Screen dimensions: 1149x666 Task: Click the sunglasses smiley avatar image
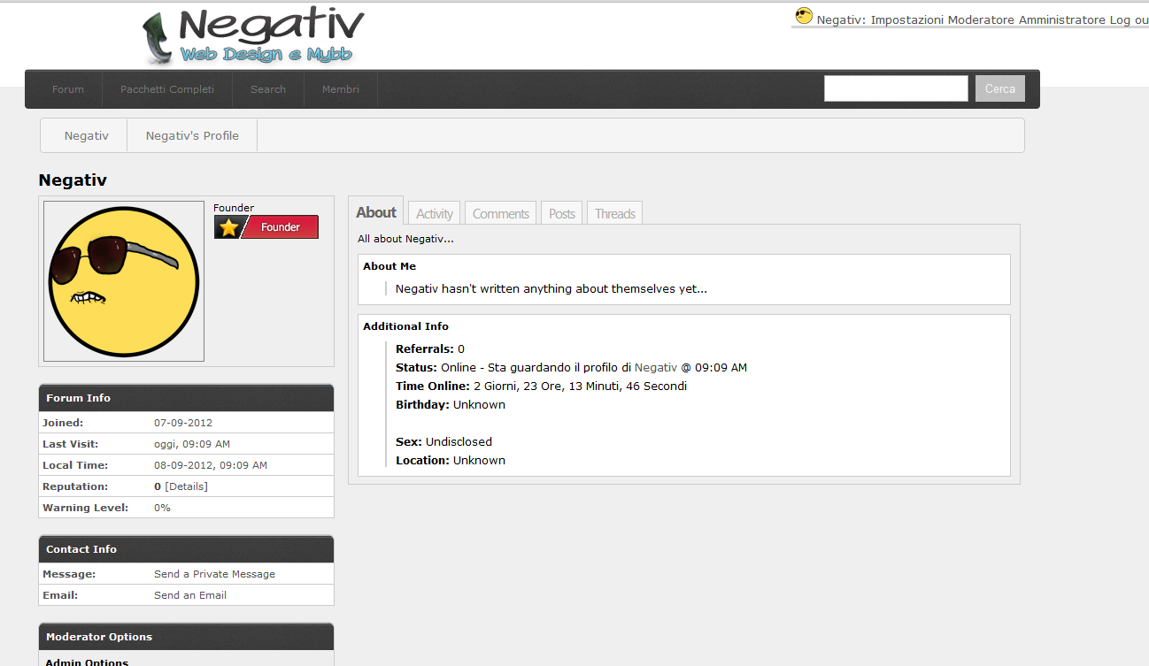124,281
